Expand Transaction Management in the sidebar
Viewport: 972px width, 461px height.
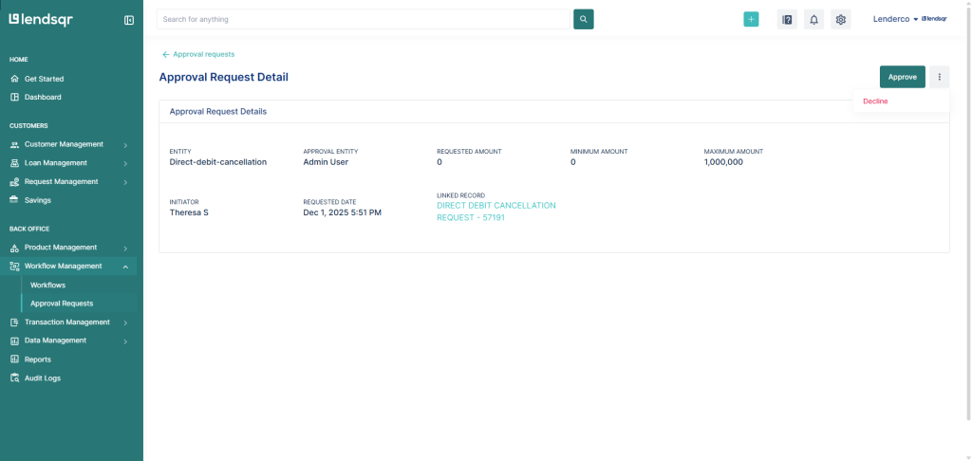tap(66, 322)
